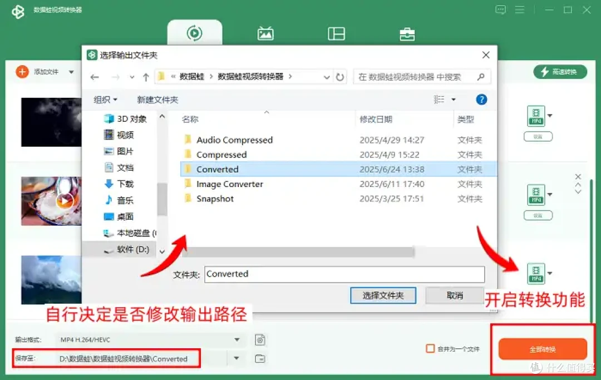The width and height of the screenshot is (601, 380).
Task: Sort by 名称 column header
Action: pos(190,120)
